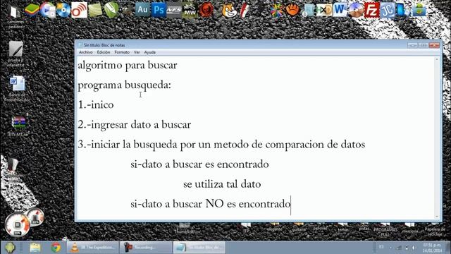
Task: Launch Adobe Audition from the dock
Action: 142,10
